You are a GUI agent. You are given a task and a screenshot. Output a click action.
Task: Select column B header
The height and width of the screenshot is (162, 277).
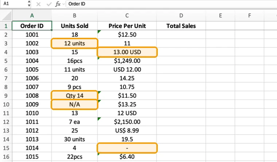pyautogui.click(x=75, y=16)
